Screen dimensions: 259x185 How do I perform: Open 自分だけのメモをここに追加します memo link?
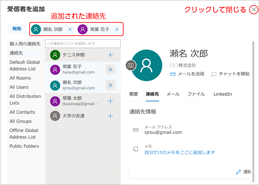(180, 152)
